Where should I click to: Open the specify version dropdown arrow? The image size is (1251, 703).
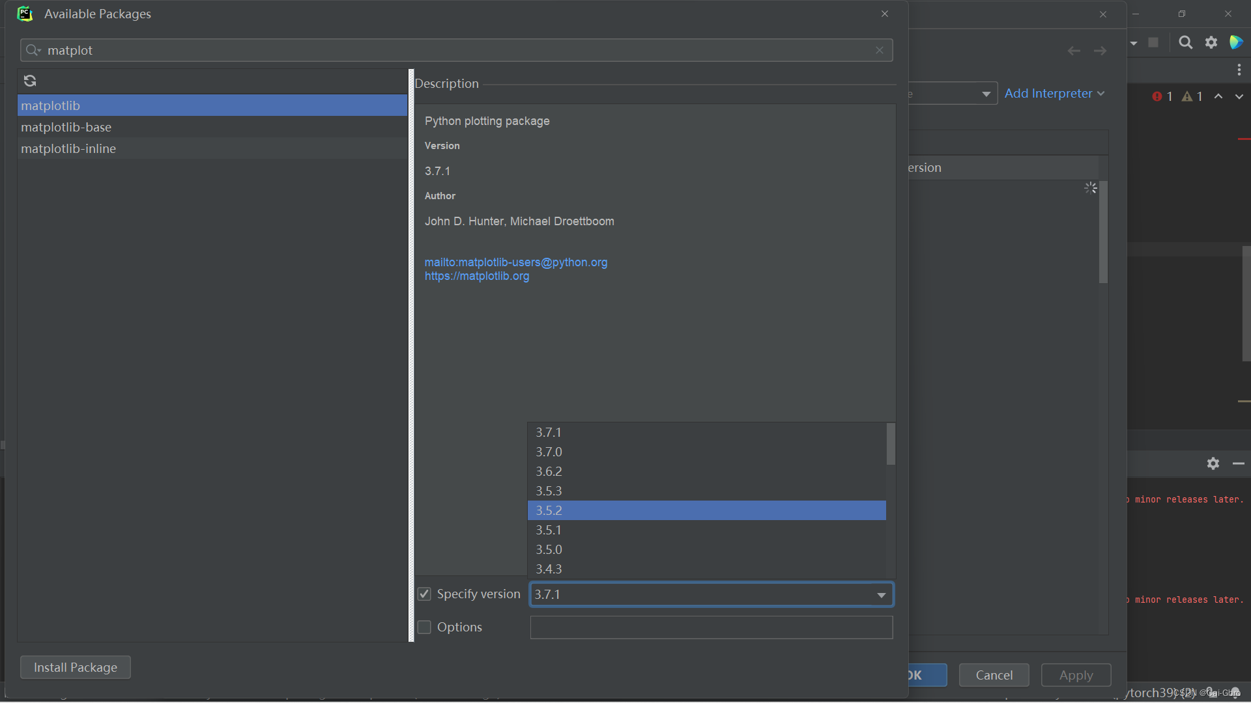(x=882, y=595)
